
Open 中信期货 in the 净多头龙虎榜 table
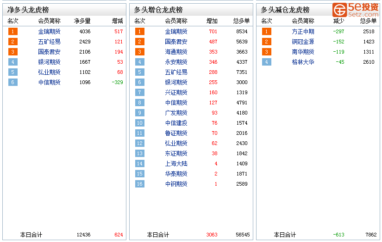49,82
